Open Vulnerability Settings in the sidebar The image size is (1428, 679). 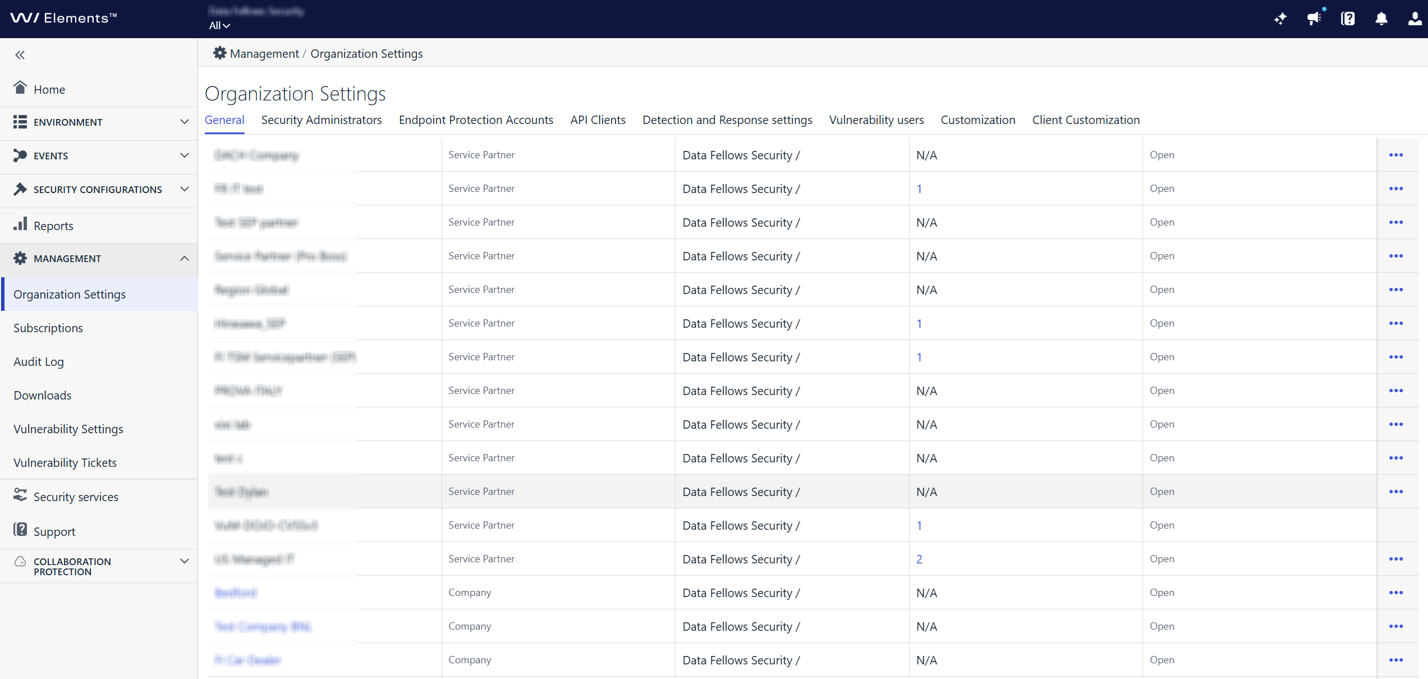click(x=68, y=429)
